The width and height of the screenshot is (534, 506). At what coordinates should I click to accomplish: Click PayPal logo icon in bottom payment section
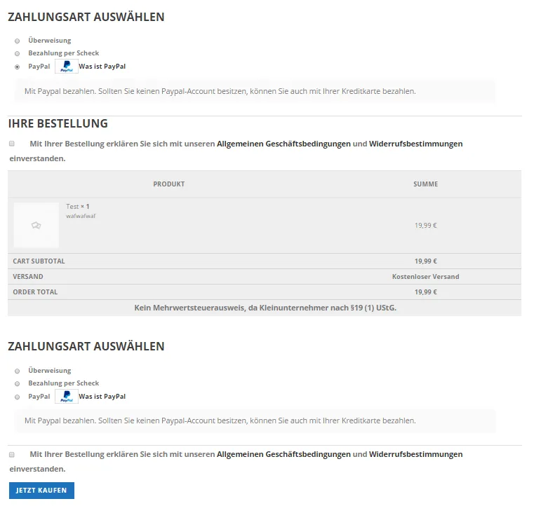point(67,397)
